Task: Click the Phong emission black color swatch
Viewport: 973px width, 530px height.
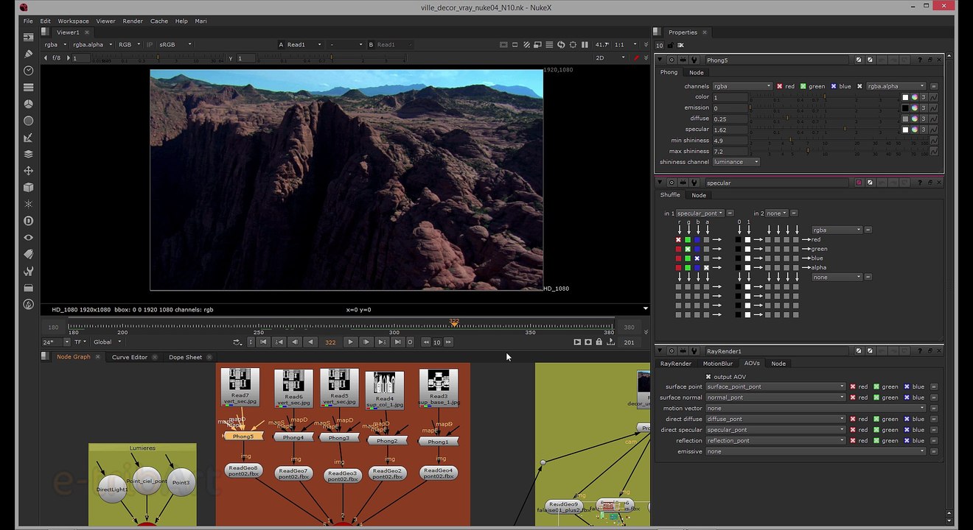Action: tap(906, 108)
